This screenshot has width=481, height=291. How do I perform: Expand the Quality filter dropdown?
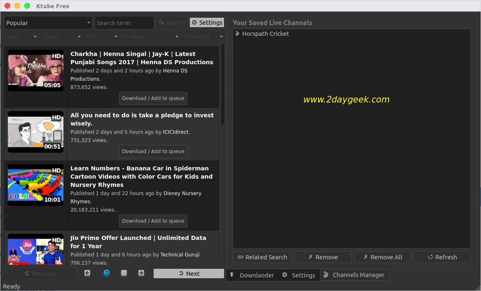[x=62, y=37]
